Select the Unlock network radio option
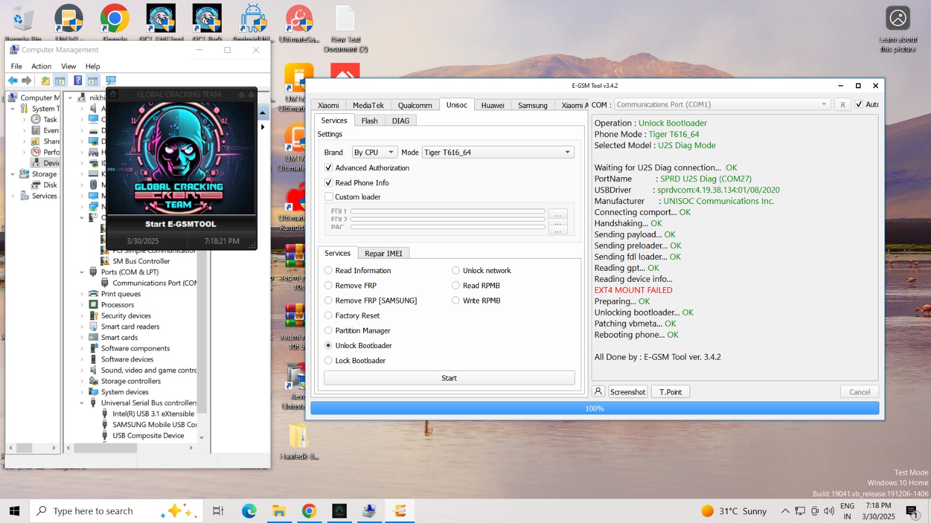The image size is (931, 523). 456,271
